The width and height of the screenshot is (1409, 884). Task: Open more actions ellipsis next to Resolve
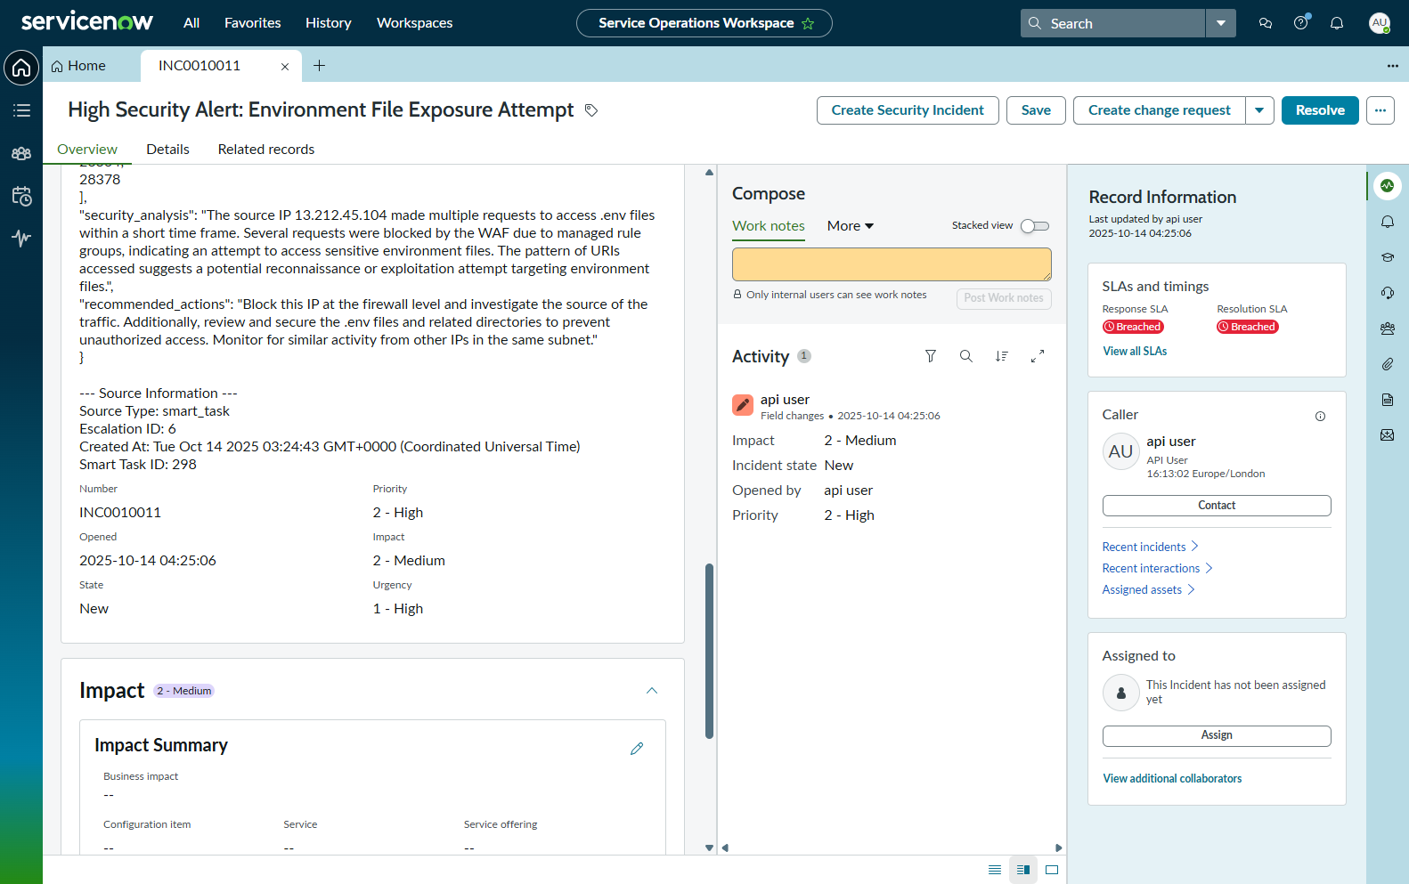pos(1380,110)
